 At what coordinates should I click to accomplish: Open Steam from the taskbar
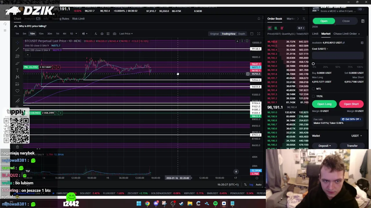click(x=181, y=204)
